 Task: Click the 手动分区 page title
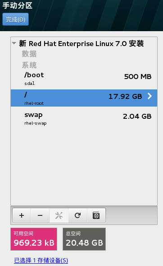[x=18, y=5]
